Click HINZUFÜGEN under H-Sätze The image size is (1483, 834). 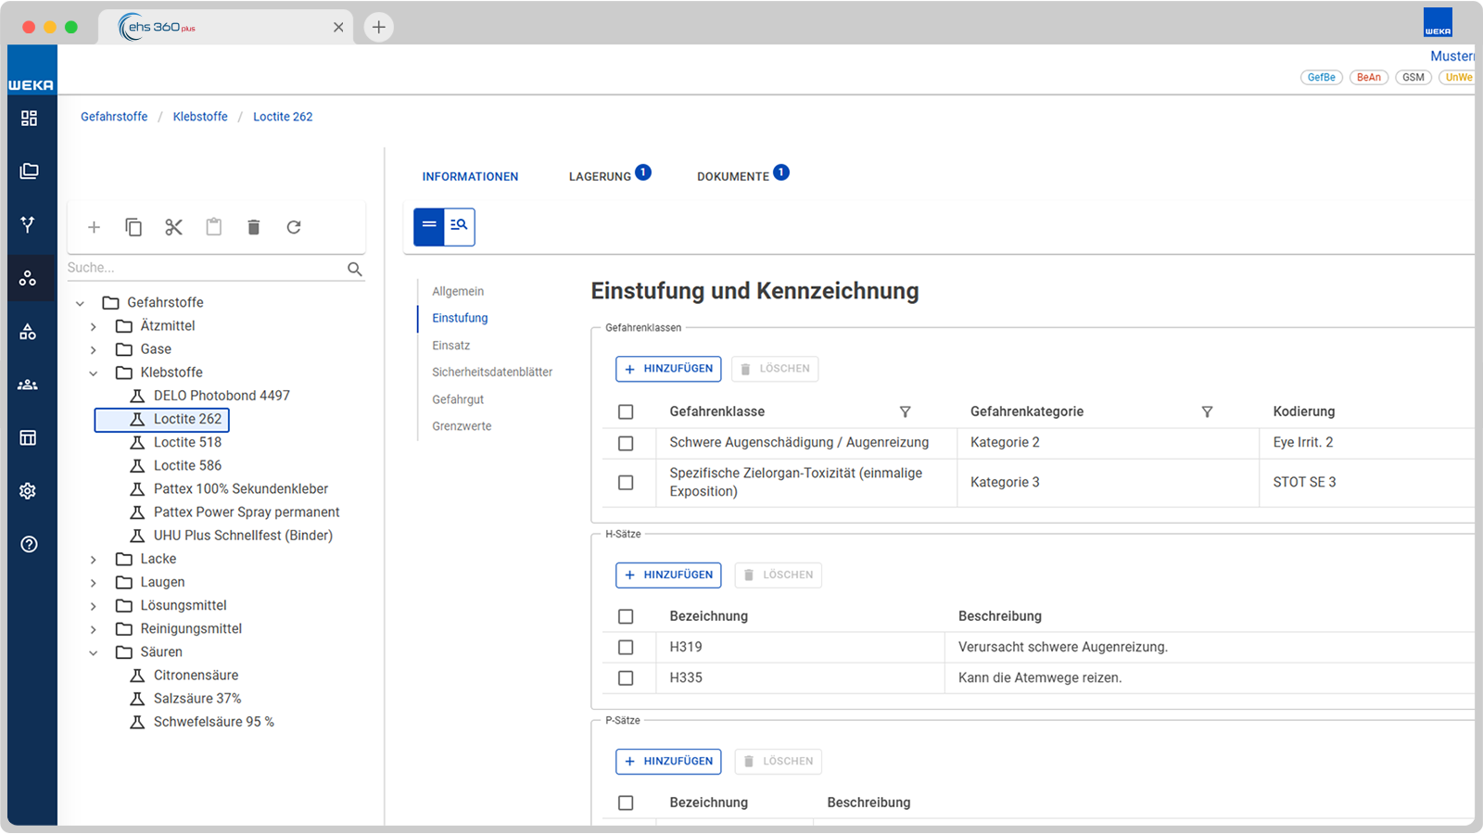coord(668,575)
